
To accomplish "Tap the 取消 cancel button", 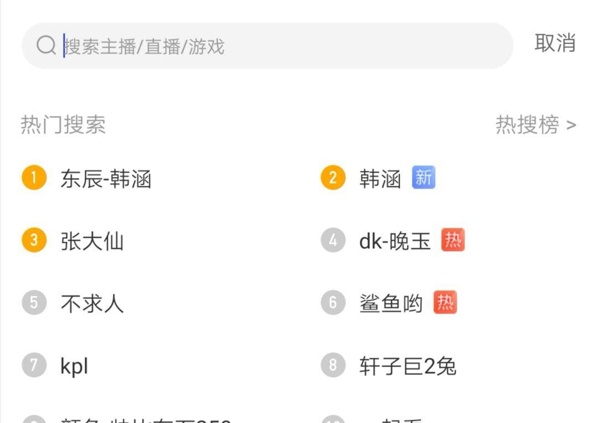I will click(555, 43).
